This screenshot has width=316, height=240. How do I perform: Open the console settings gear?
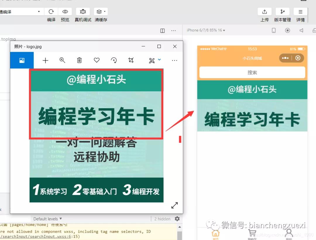tap(177, 219)
